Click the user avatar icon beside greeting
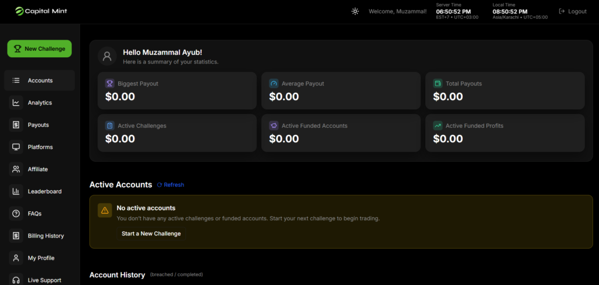 click(x=106, y=56)
